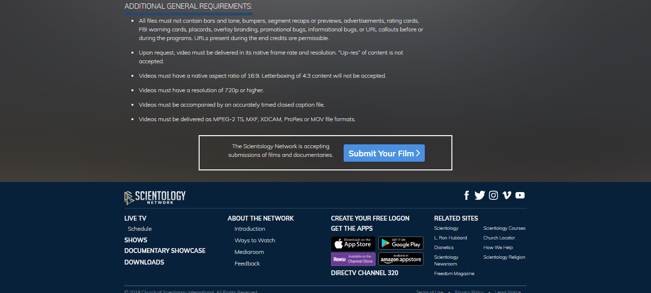Open the Twitter social icon
Image resolution: width=651 pixels, height=293 pixels.
pos(479,195)
